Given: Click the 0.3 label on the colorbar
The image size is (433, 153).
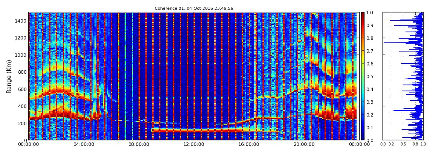Looking at the screenshot, I should [370, 102].
